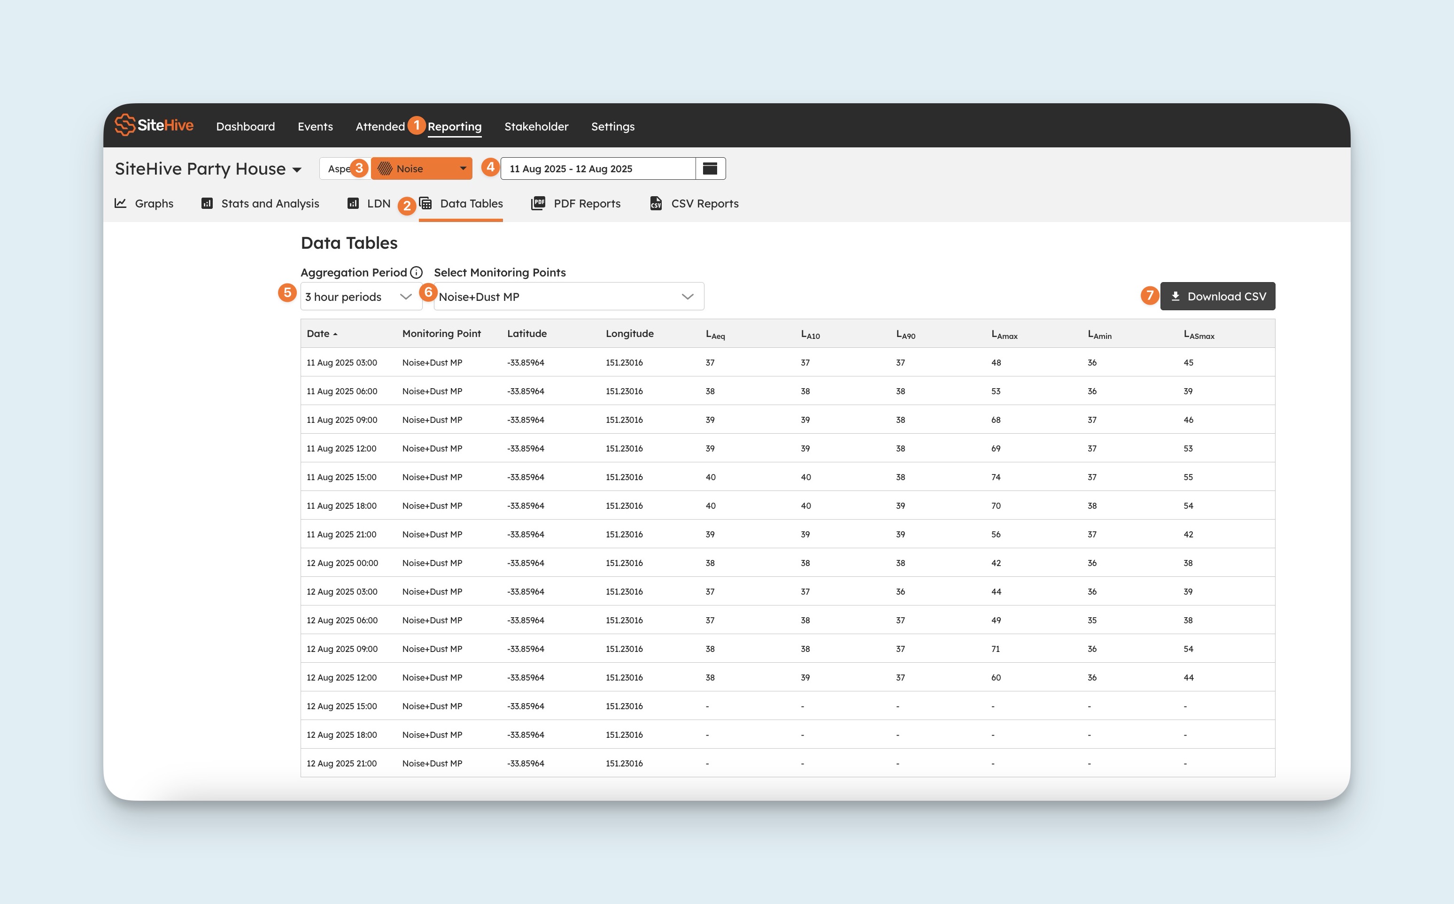Click the 11 Aug 2025 06:00 date cell
The width and height of the screenshot is (1454, 904).
[x=342, y=391]
